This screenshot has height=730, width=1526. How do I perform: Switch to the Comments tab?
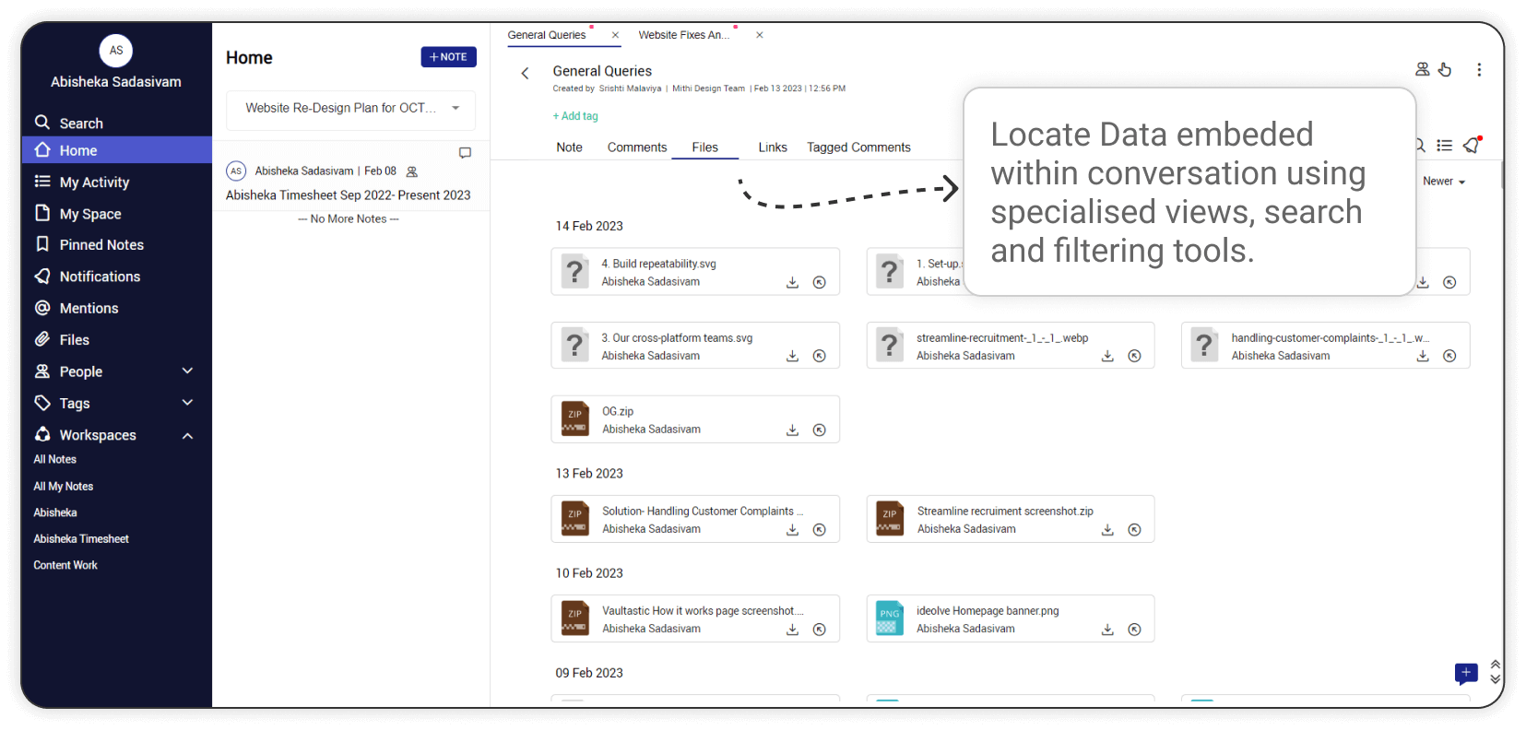click(x=636, y=147)
